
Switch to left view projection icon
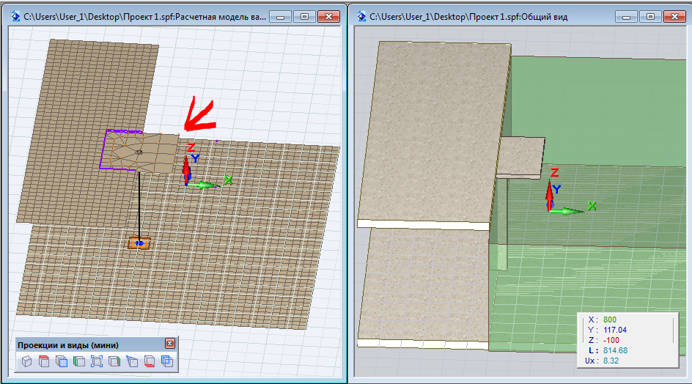point(79,361)
